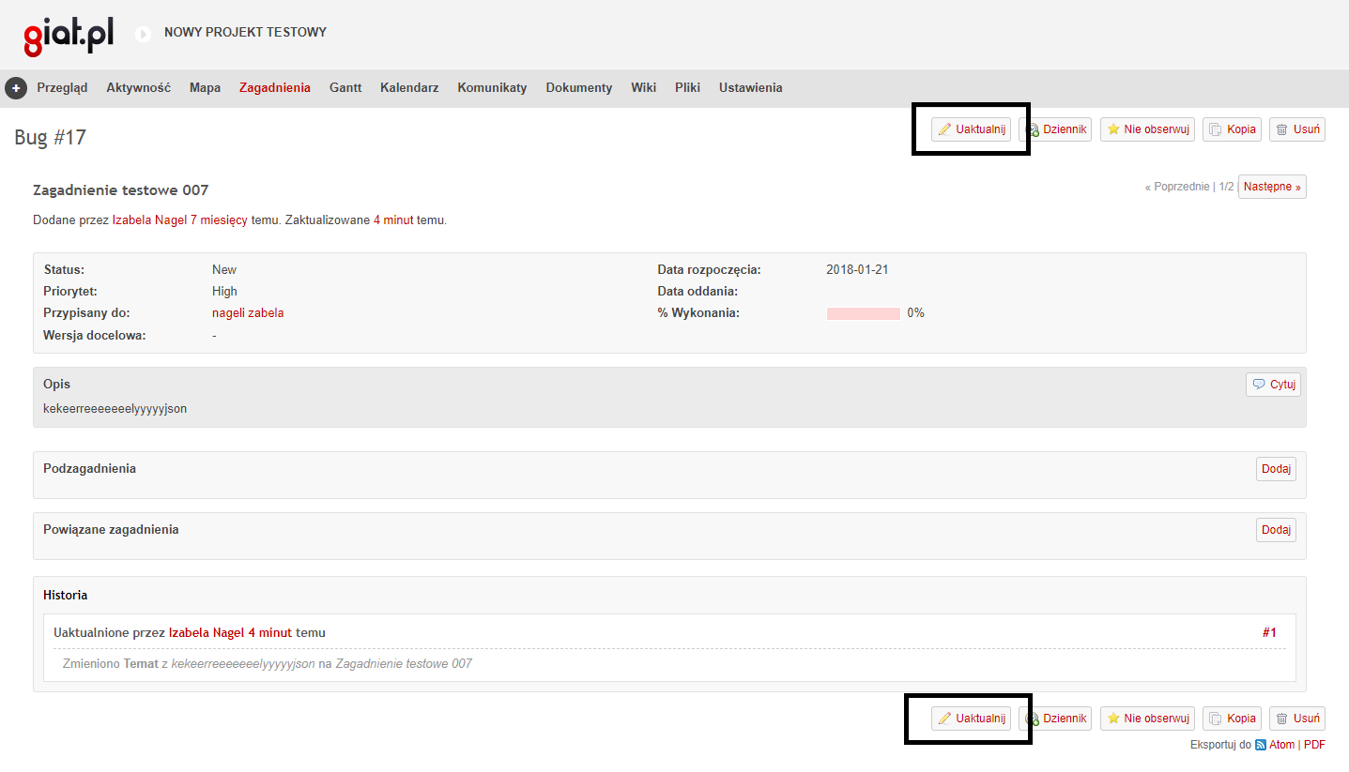Viewport: 1349px width, 772px height.
Task: Click the 'Bug #17' heading
Action: (x=50, y=138)
